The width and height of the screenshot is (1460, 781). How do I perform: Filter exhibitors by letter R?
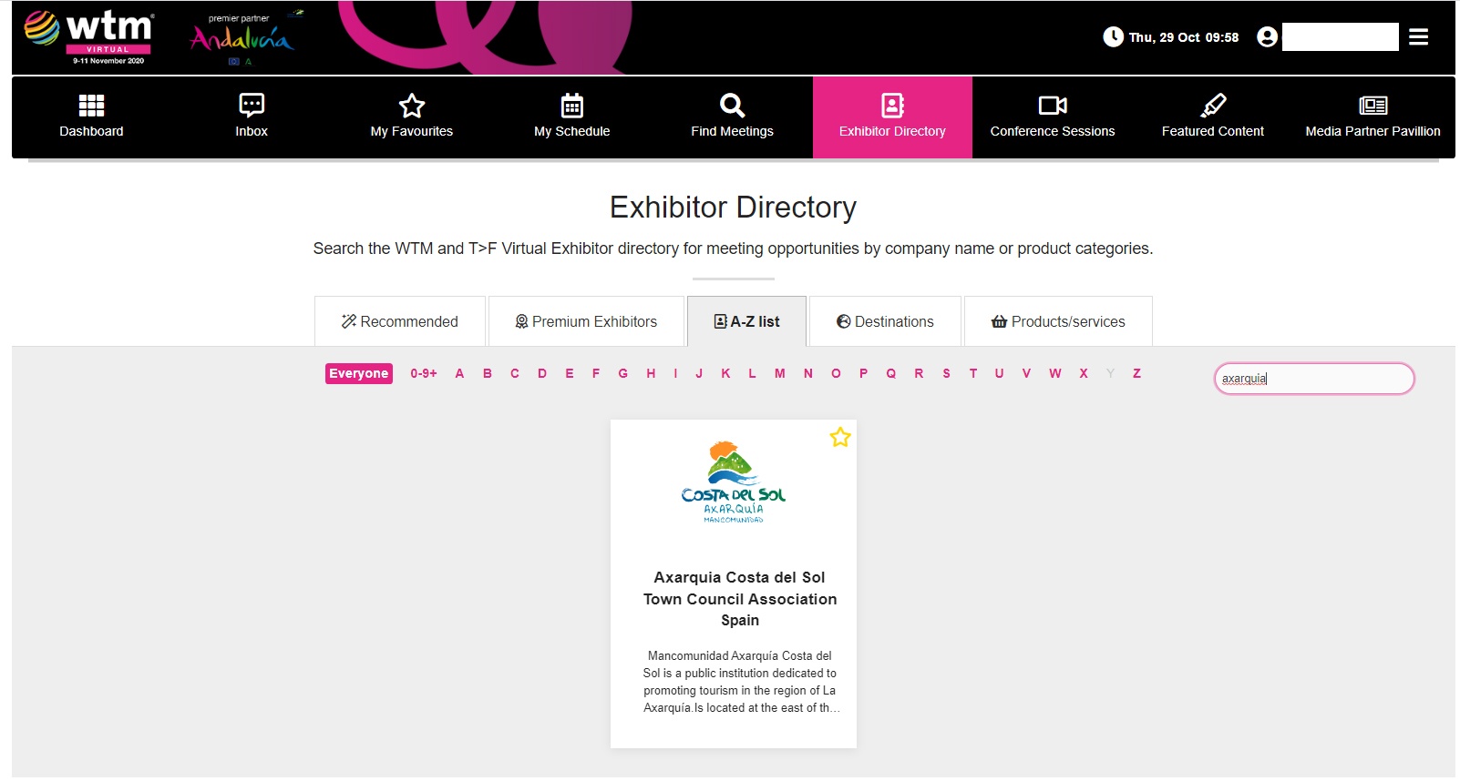click(919, 373)
